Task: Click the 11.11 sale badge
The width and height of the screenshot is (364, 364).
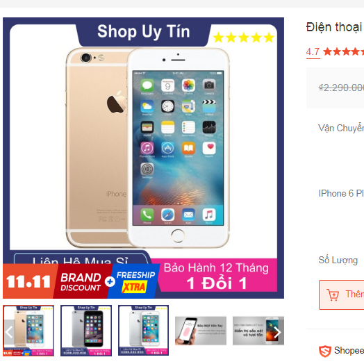Action: click(x=28, y=282)
